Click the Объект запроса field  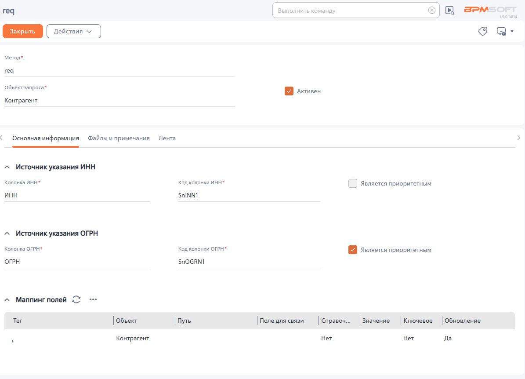coord(119,100)
